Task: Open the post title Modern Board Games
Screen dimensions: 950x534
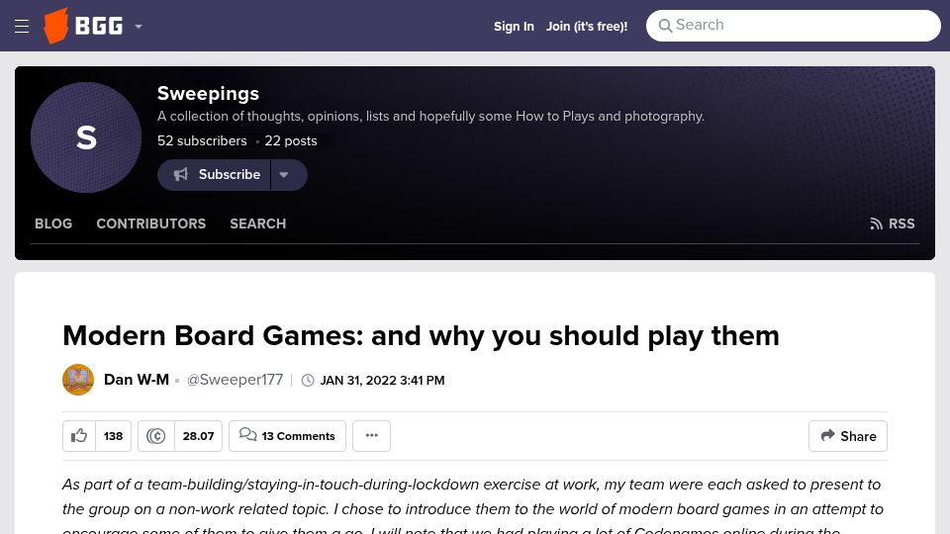Action: (421, 335)
